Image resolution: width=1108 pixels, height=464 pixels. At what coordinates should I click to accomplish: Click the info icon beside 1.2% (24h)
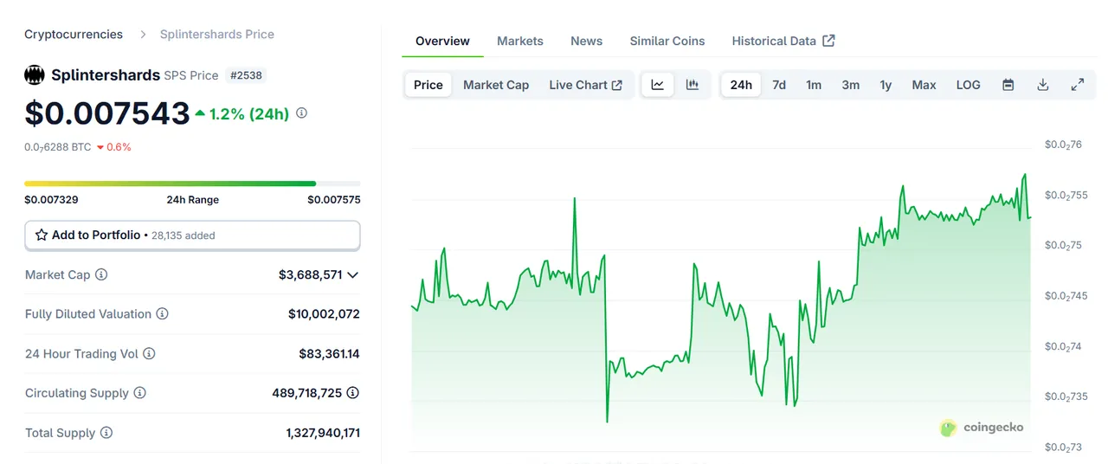[301, 113]
